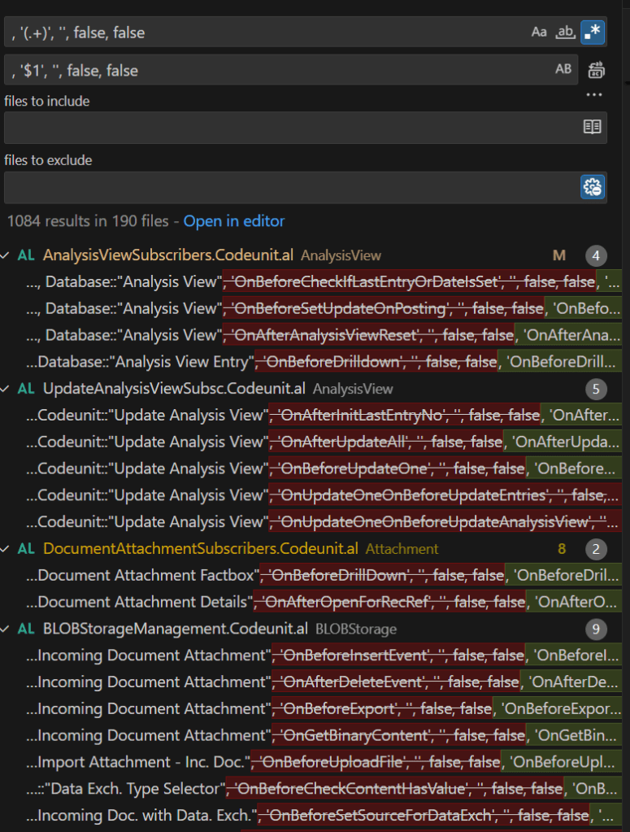Collapse AnalysisViewSubscribers.Codeunit.al results
630x832 pixels.
(x=8, y=255)
